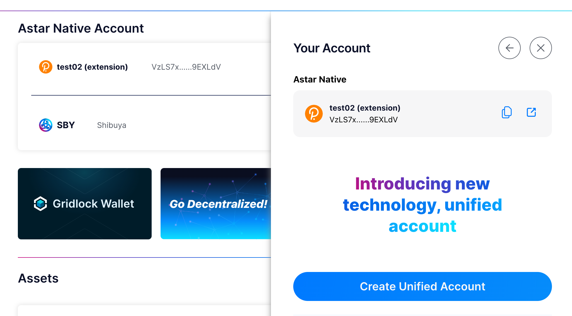This screenshot has width=572, height=316.
Task: Click the Gridlock Wallet hexagon logo
Action: click(x=40, y=204)
